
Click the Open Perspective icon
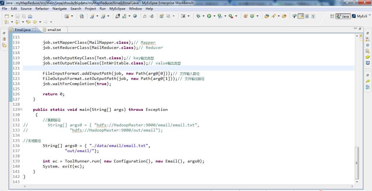click(332, 16)
